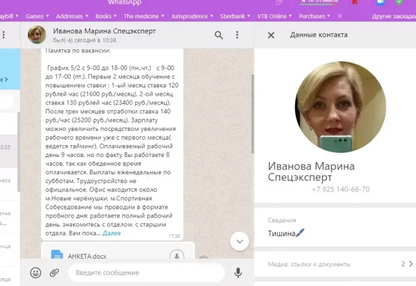The image size is (416, 286).
Task: View large profile photo in contact panel
Action: click(x=341, y=107)
